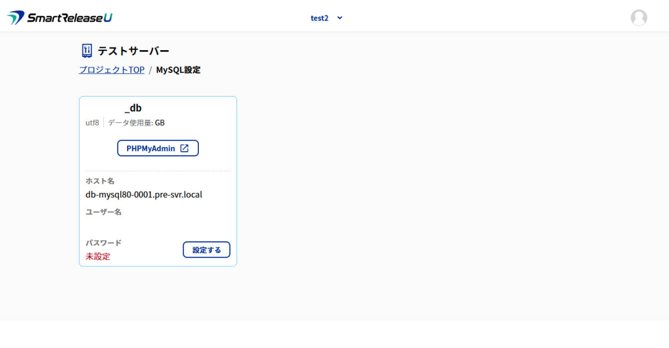This screenshot has height=348, width=669.
Task: Click the test server icon beside heading
Action: [x=87, y=51]
